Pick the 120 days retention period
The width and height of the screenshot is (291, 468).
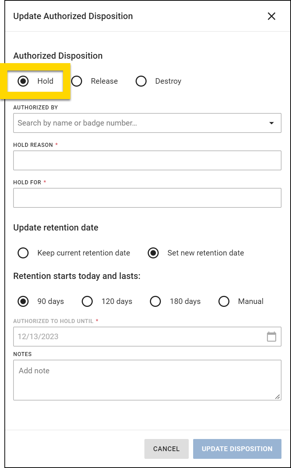pyautogui.click(x=87, y=301)
